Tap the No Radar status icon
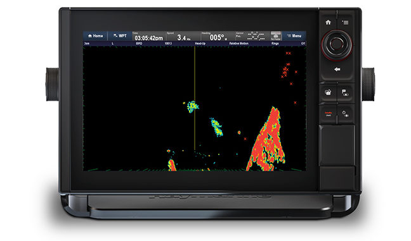The image size is (411, 241). click(x=276, y=36)
